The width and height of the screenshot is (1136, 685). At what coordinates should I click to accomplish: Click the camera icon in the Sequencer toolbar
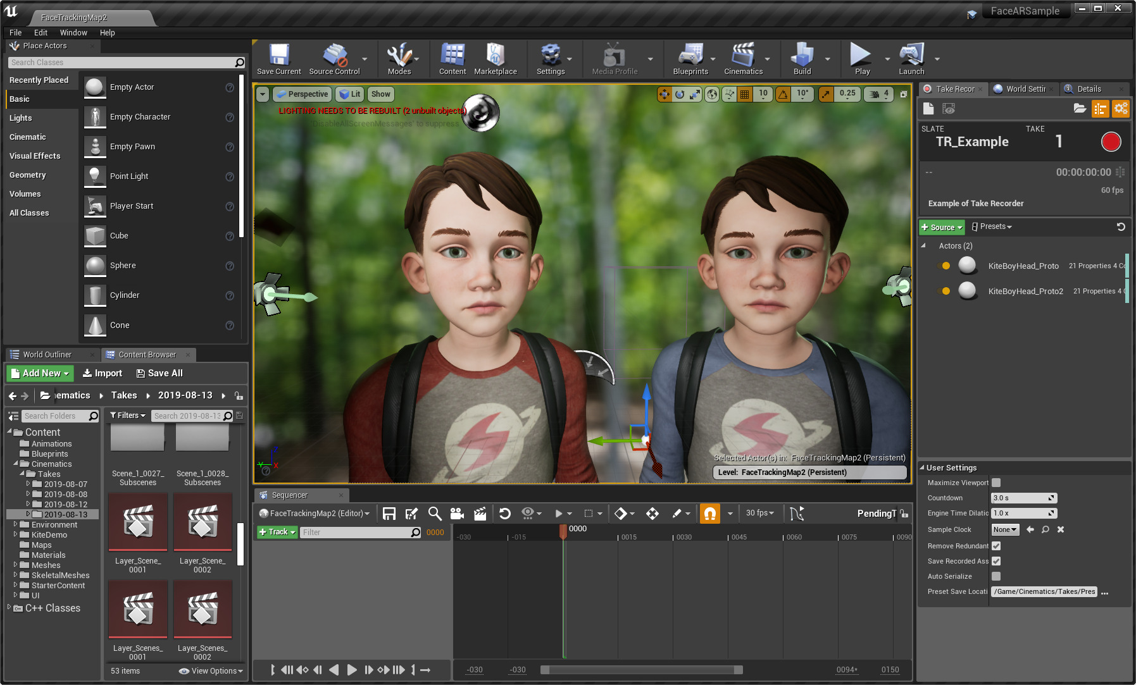point(457,514)
